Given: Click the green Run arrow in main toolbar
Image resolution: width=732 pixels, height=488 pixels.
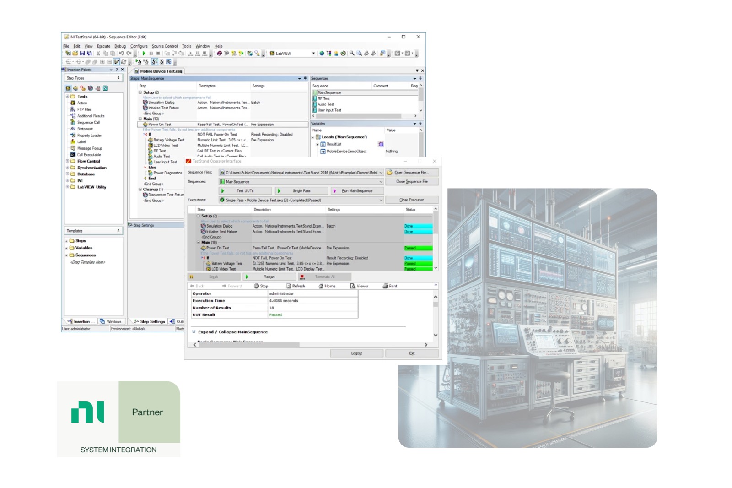Looking at the screenshot, I should (x=144, y=53).
